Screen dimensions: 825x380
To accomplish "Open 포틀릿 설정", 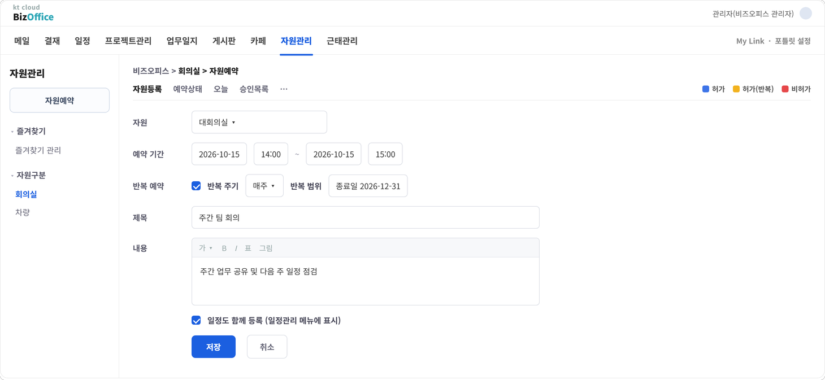I will [x=793, y=41].
